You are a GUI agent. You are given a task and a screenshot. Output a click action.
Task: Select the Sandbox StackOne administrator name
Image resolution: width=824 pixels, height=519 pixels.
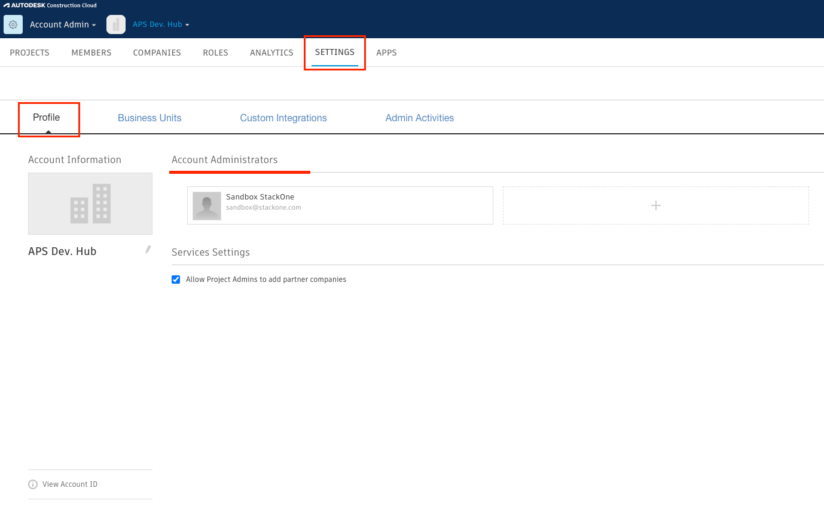coord(260,197)
